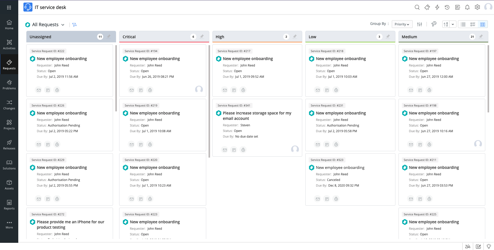Click worklog timer icon on request #323
The image size is (494, 250).
(x=336, y=199)
